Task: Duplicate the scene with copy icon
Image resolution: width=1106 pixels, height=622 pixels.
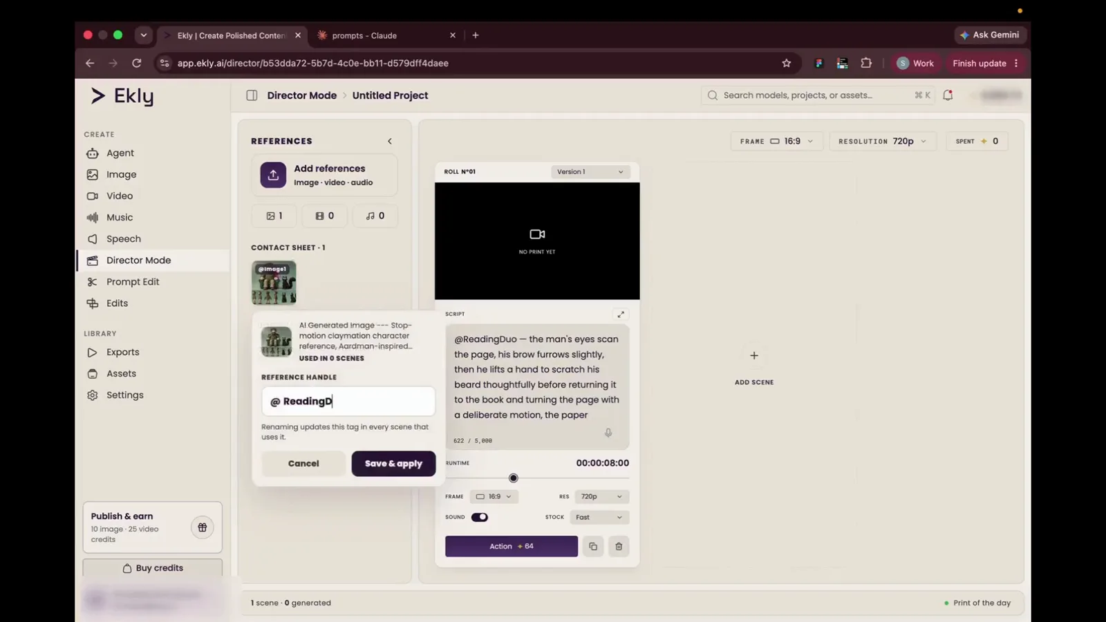Action: [593, 547]
